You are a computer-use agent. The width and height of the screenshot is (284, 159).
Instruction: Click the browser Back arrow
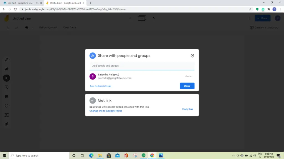coord(4,9)
